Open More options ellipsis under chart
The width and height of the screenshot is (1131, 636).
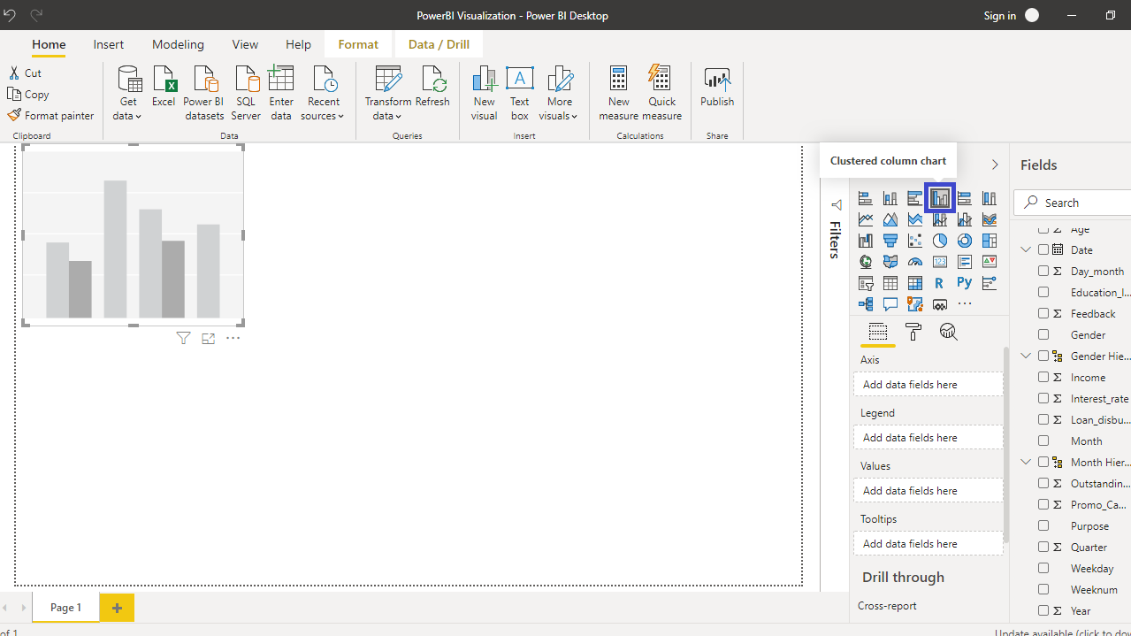point(233,338)
